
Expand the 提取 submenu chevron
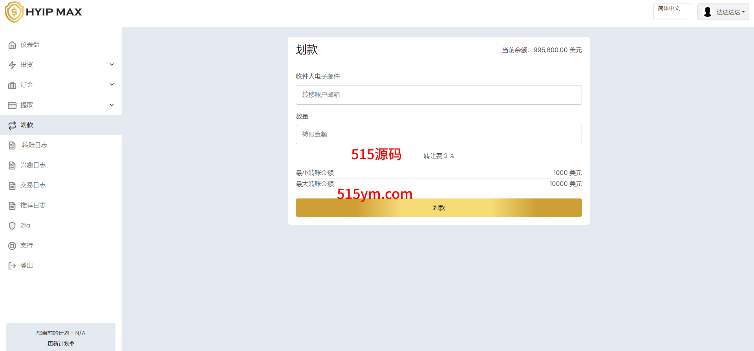point(112,105)
